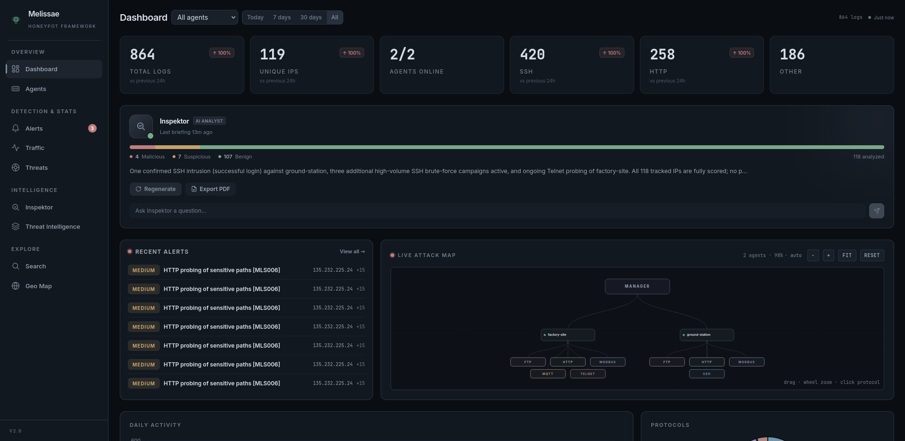The image size is (905, 441).
Task: Click the Export PDF button
Action: pos(210,189)
